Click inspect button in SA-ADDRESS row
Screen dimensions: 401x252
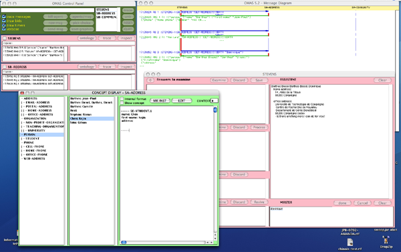point(126,67)
